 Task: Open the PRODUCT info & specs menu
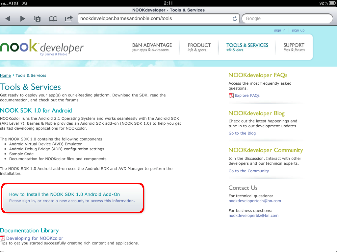click(x=199, y=47)
